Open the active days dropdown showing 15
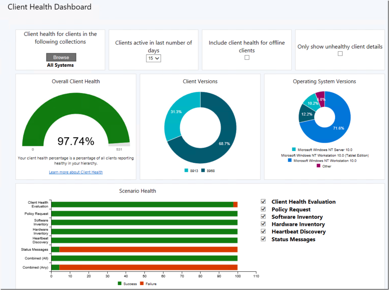Screen dimensions: 389x290 153,58
